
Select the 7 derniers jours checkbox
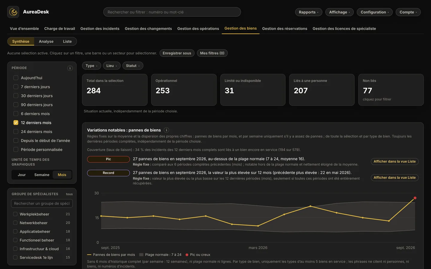click(x=16, y=87)
